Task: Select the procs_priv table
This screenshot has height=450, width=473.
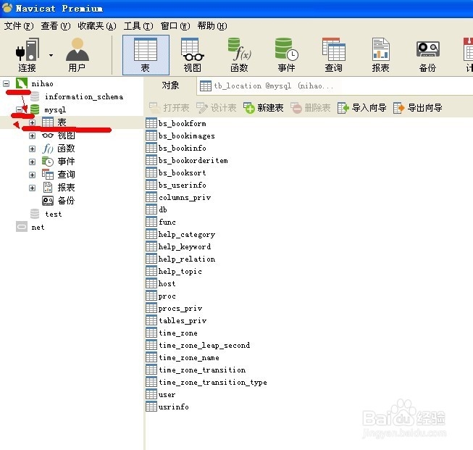Action: coord(180,308)
